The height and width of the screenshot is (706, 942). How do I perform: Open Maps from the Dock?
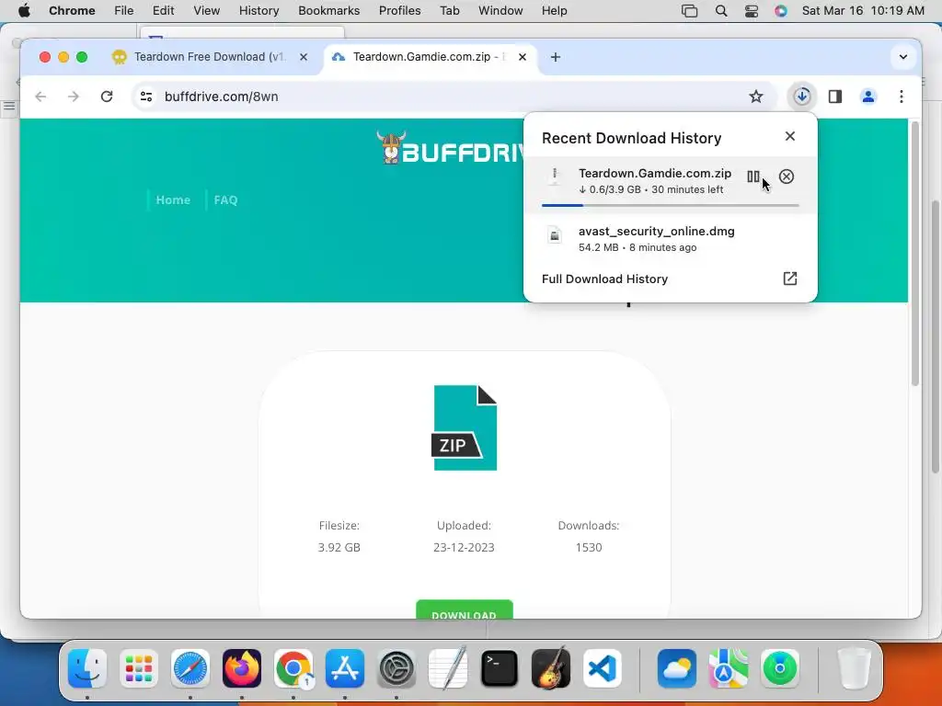[x=729, y=668]
